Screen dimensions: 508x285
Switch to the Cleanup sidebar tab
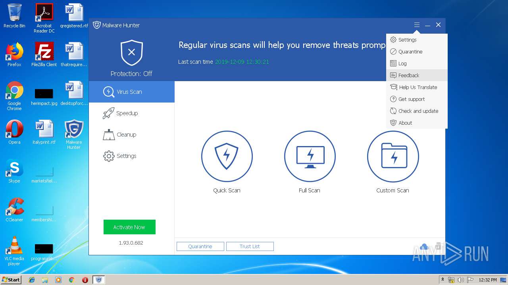point(132,135)
